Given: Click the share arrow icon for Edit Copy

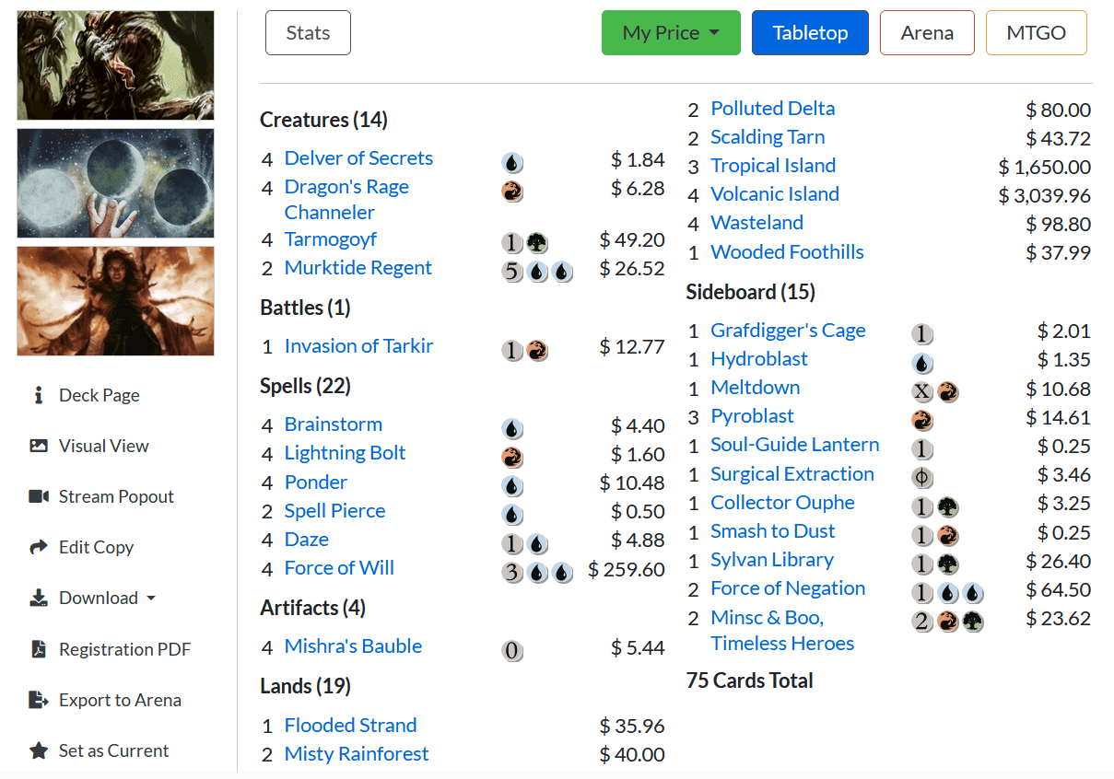Looking at the screenshot, I should [x=39, y=547].
